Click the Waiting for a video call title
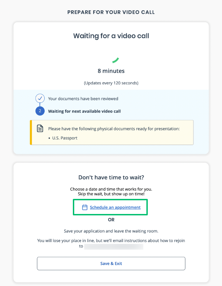The image size is (222, 286). click(x=111, y=36)
